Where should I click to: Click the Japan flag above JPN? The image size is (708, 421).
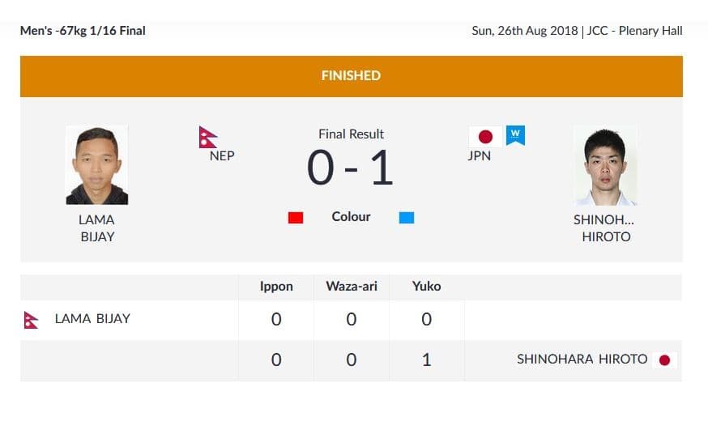[485, 137]
